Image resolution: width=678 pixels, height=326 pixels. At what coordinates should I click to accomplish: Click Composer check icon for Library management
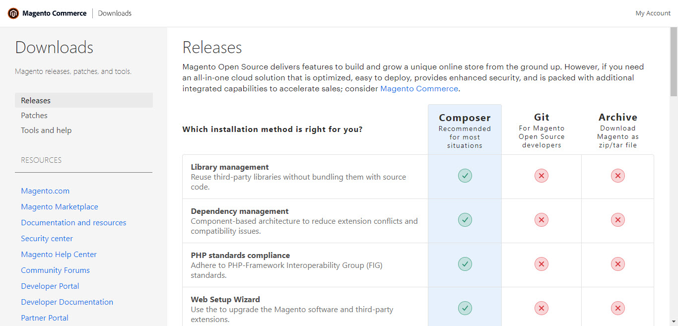coord(465,176)
